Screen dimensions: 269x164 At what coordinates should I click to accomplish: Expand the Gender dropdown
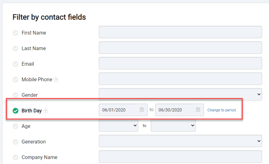pyautogui.click(x=180, y=94)
